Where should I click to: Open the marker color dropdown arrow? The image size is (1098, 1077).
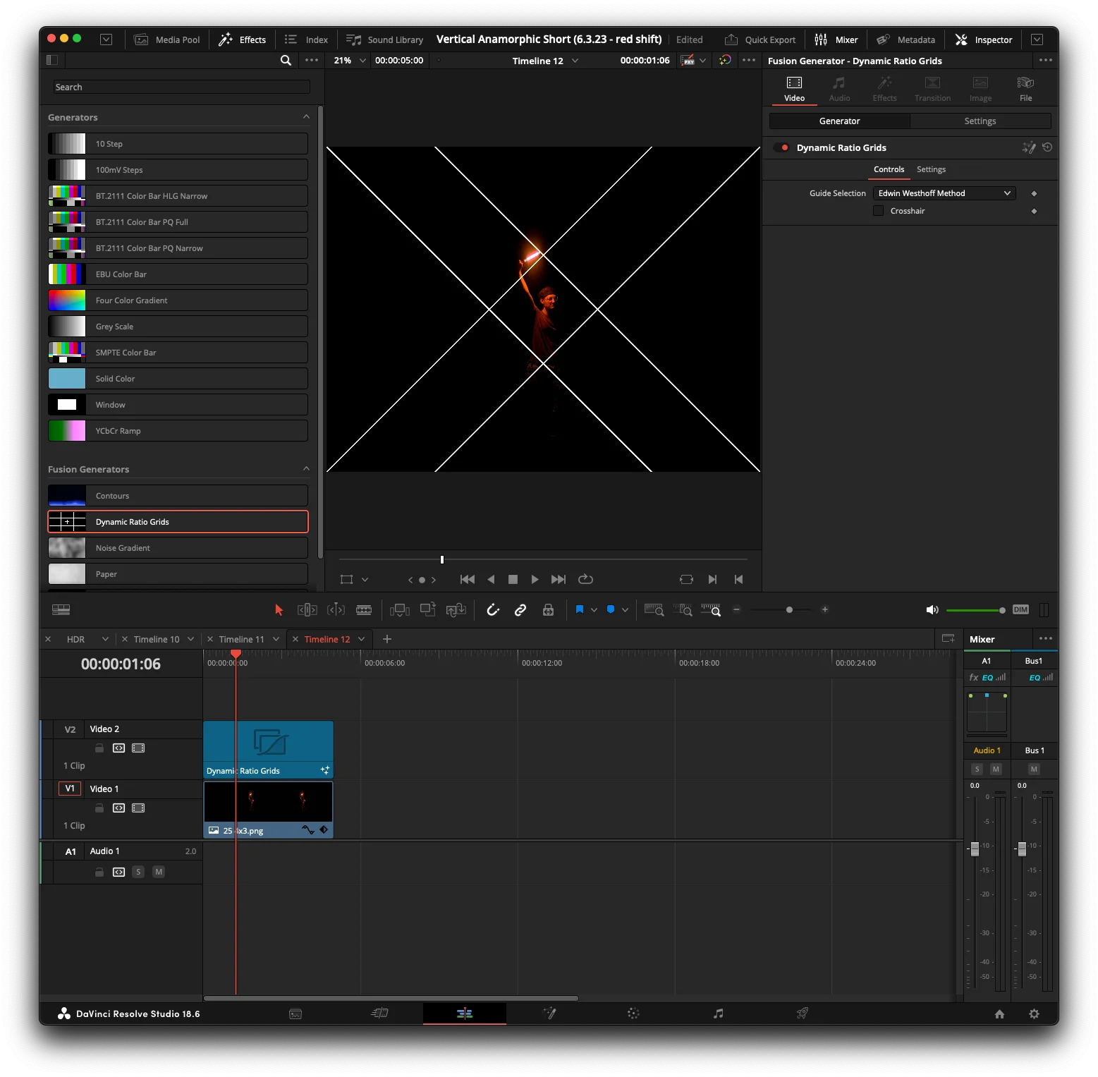pyautogui.click(x=625, y=610)
